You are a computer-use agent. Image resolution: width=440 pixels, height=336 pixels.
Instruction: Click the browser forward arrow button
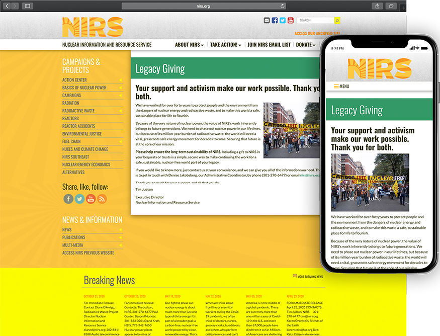tap(15, 6)
